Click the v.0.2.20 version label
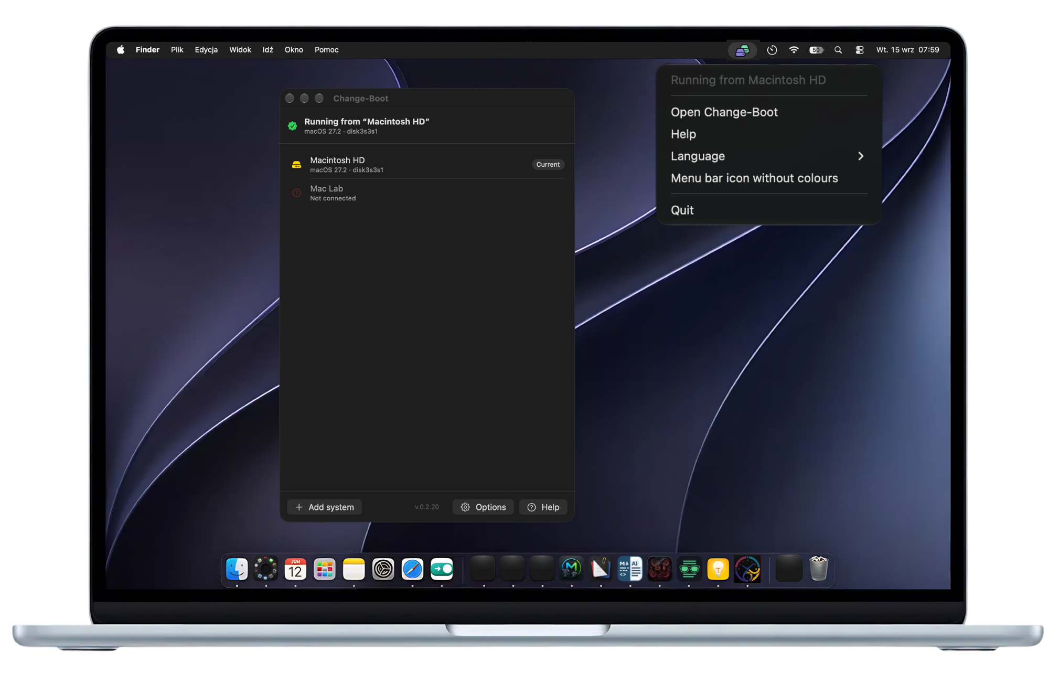Screen dimensions: 1049x682 (x=427, y=507)
